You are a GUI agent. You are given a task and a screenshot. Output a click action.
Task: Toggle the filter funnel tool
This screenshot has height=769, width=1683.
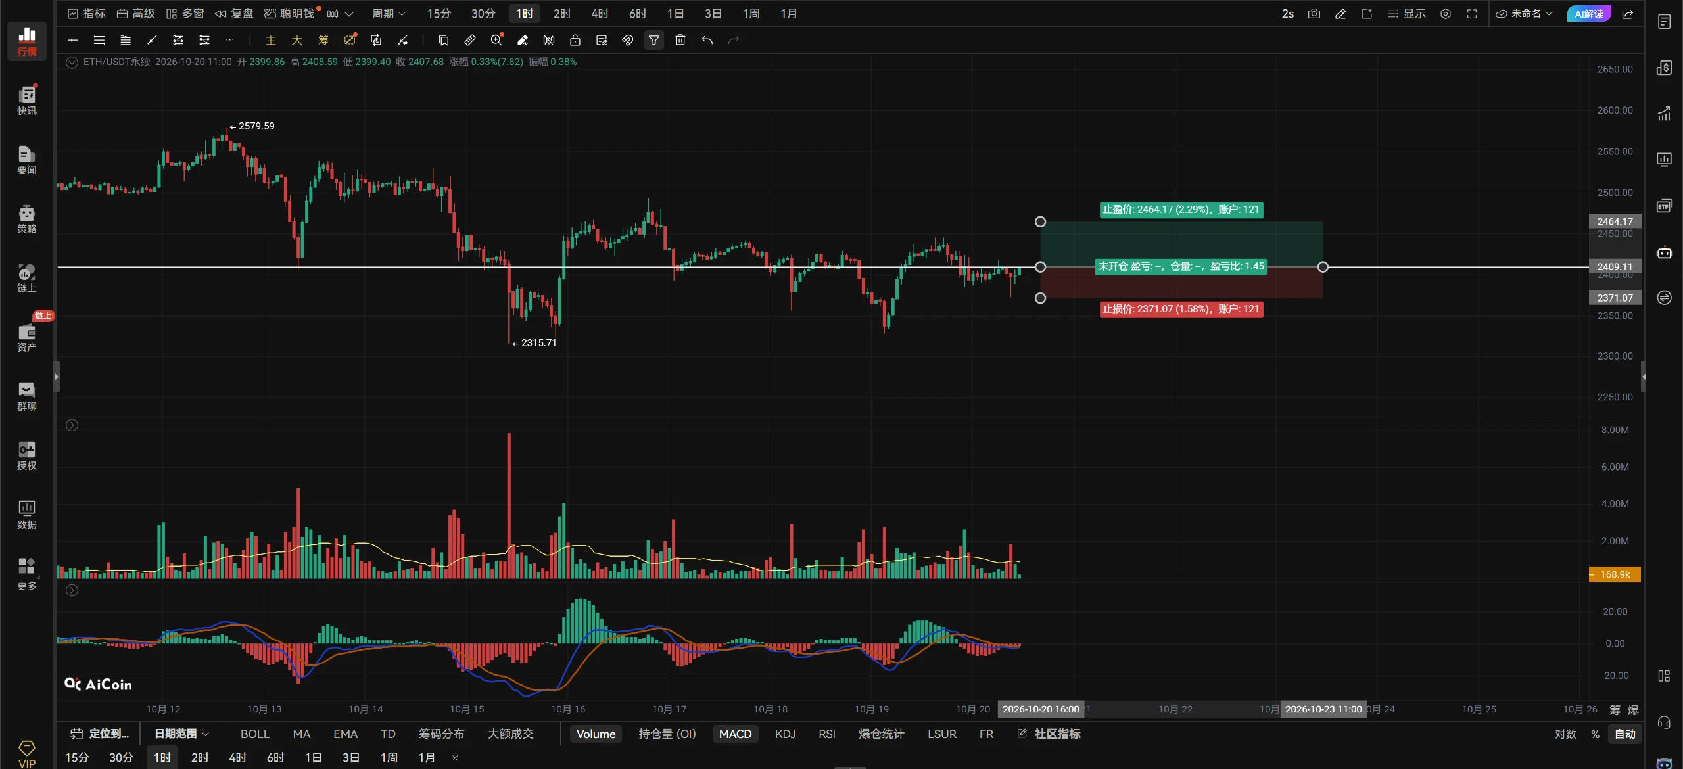pos(654,41)
